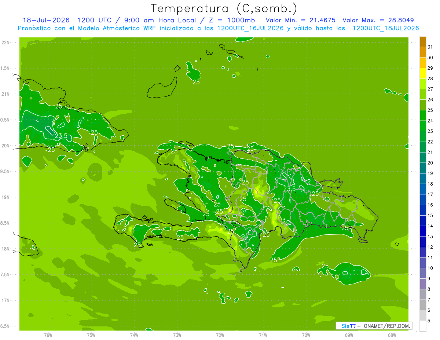Click the orange 30–31 colorbar swatch
The width and height of the screenshot is (440, 340).
[x=423, y=52]
